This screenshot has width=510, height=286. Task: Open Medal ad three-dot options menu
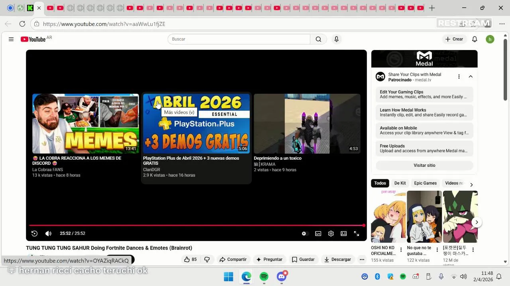point(459,77)
